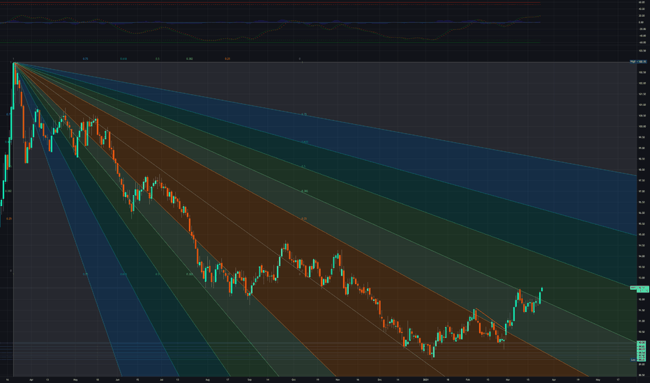Click the 91.00 price level on the price axis
Screen dimensions: 650x383
(x=642, y=321)
